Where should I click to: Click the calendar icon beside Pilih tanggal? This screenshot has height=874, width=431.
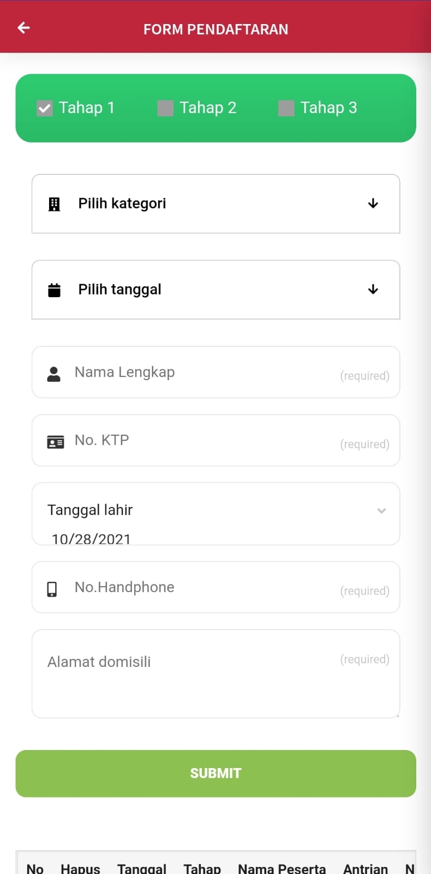click(54, 290)
